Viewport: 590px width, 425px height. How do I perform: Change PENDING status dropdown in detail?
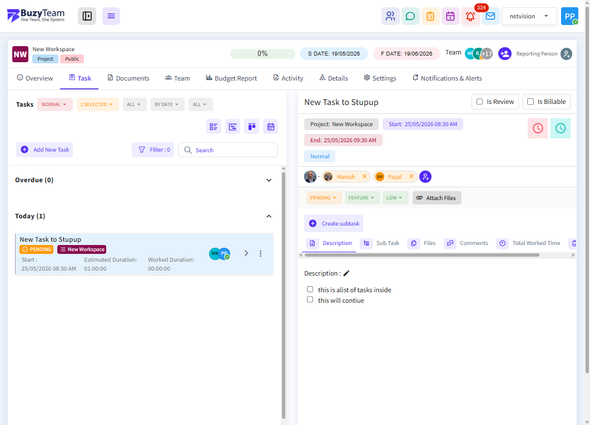click(324, 198)
